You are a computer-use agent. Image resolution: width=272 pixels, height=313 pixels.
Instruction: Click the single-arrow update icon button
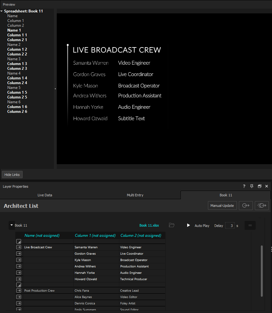(x=246, y=205)
